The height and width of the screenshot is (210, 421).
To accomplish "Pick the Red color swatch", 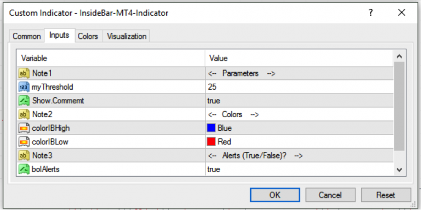I will tap(211, 142).
